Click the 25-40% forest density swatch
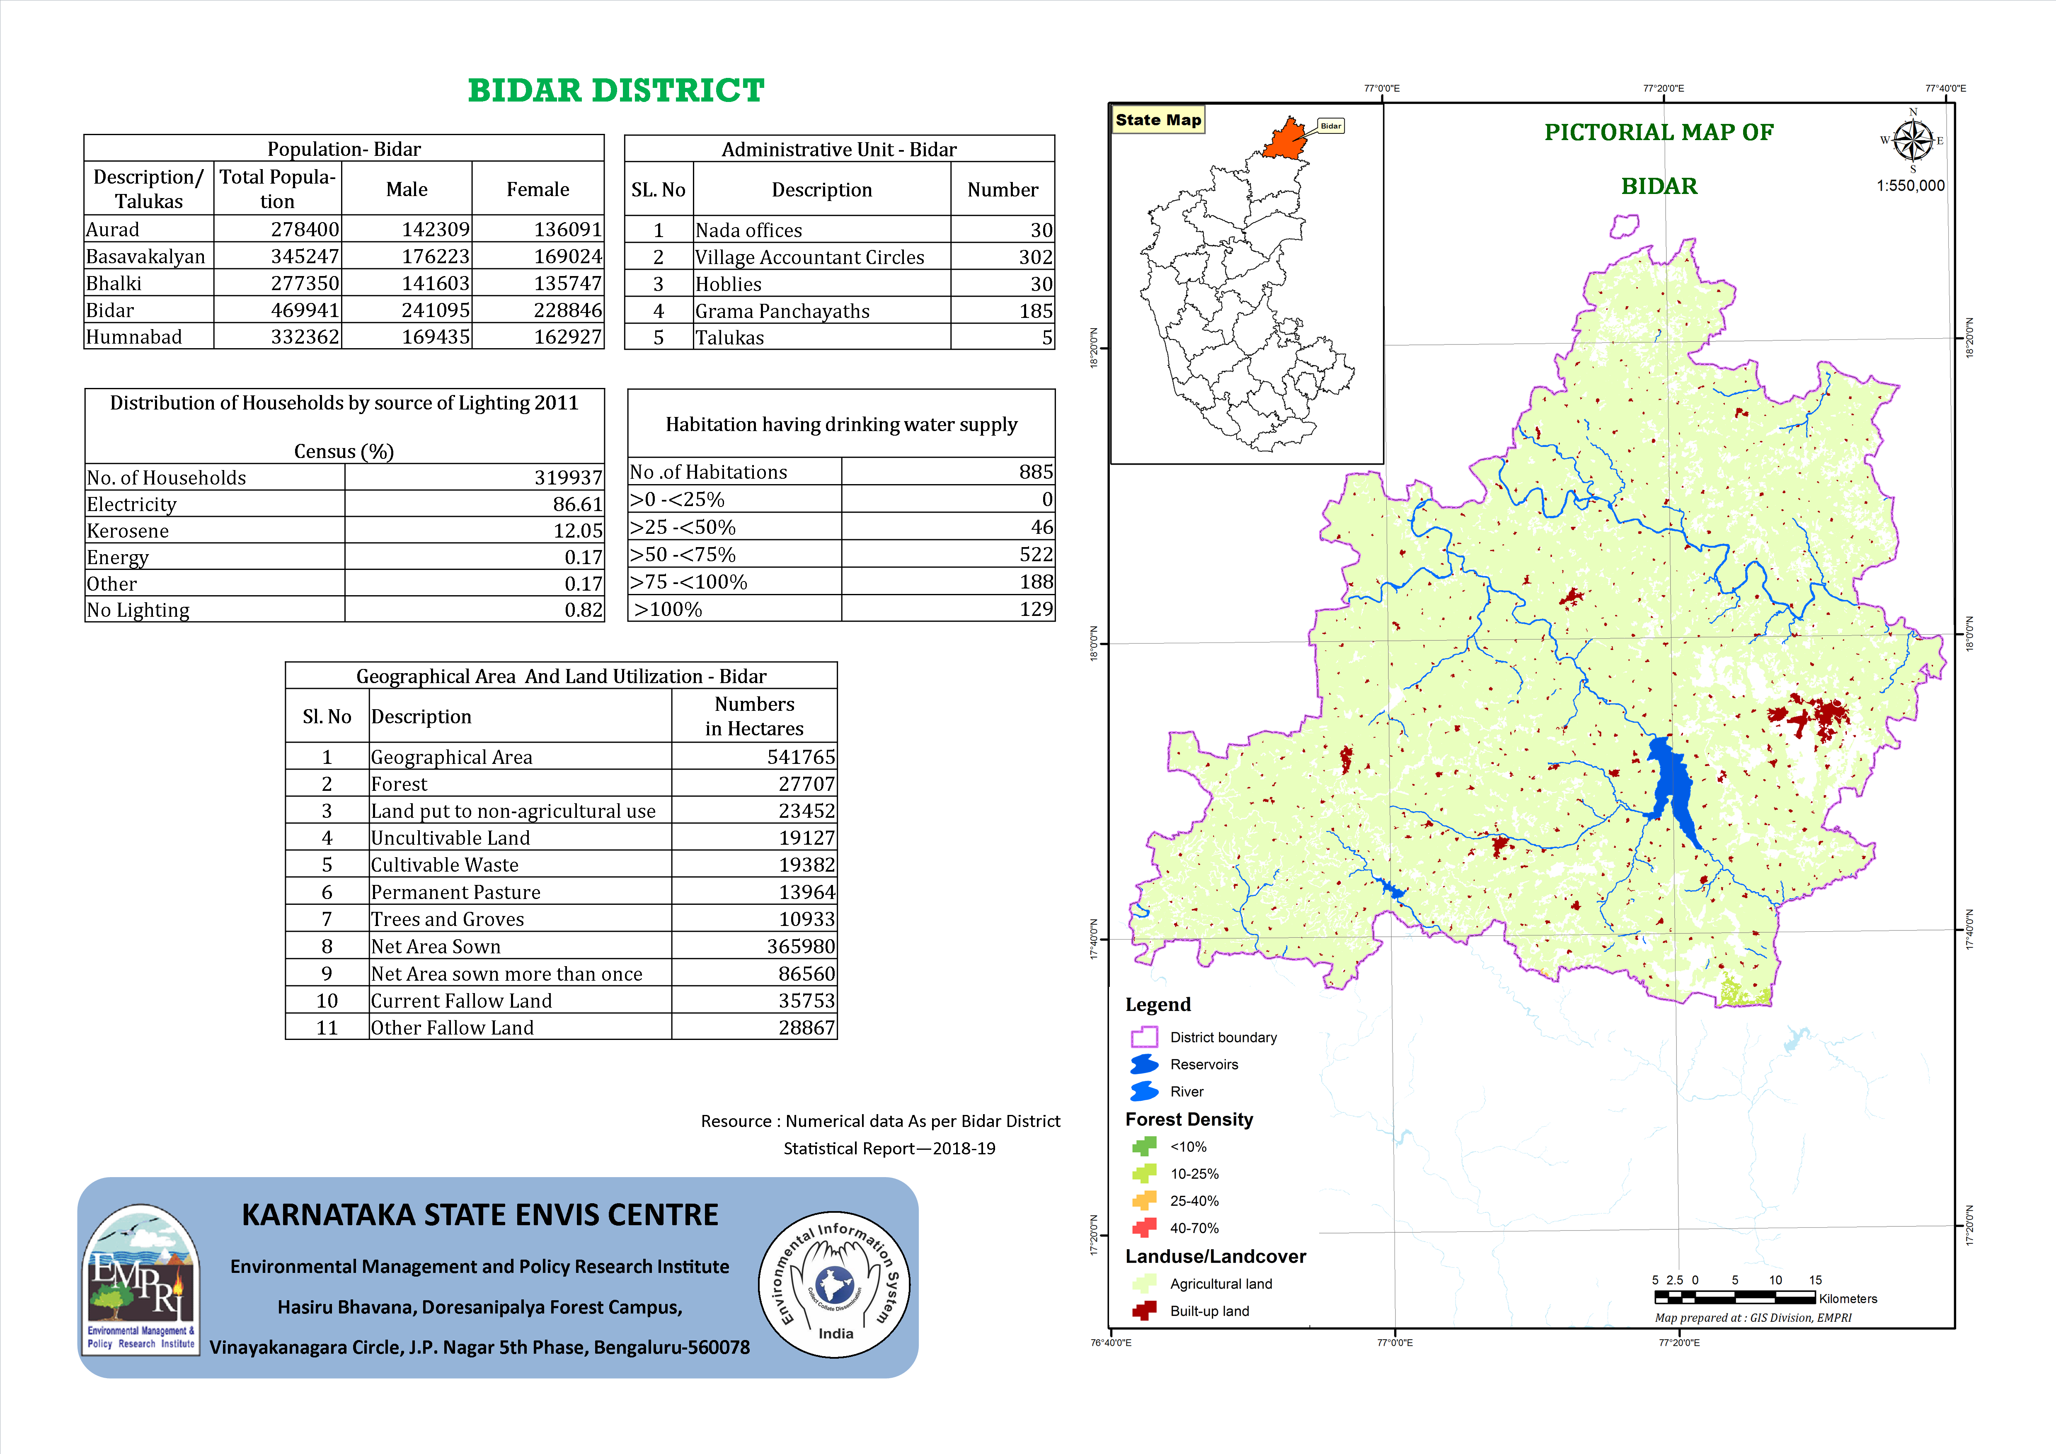2056x1454 pixels. (x=1143, y=1201)
